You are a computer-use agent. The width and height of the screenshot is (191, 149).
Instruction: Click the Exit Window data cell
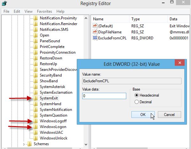[x=180, y=26]
